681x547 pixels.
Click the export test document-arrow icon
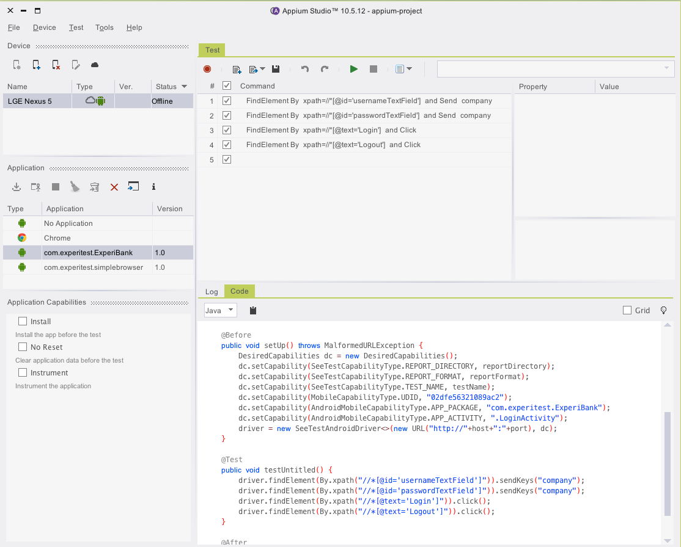click(x=254, y=70)
